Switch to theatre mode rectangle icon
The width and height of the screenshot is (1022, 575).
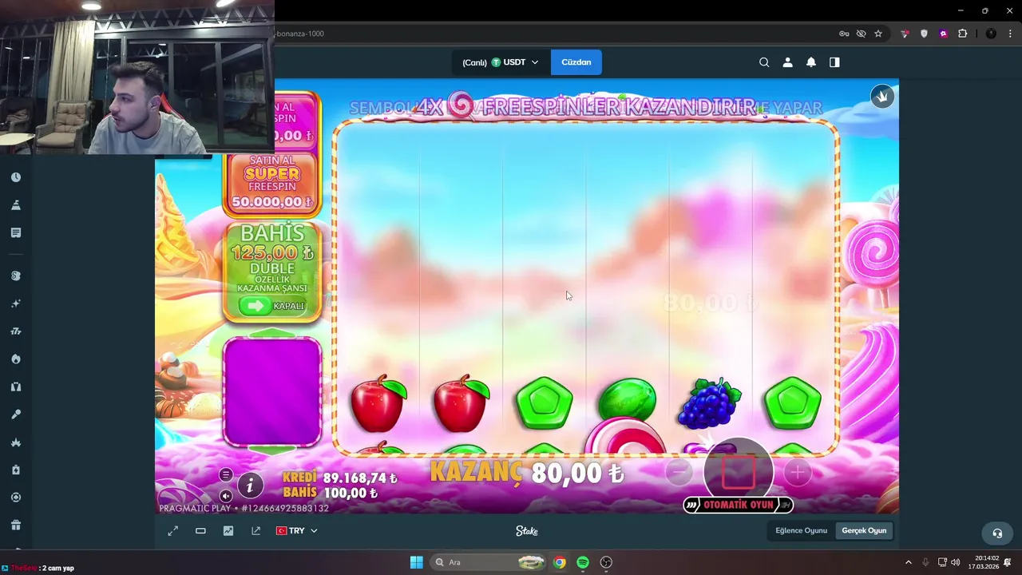(x=200, y=531)
